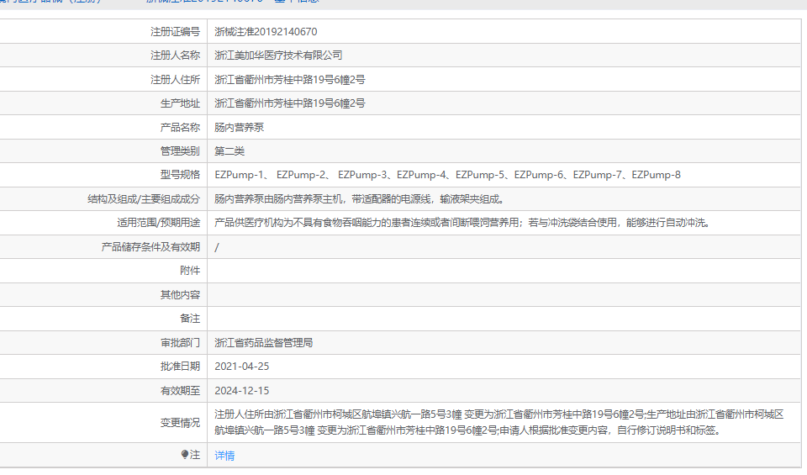This screenshot has height=475, width=807.
Task: Select approval department 浙江省药品监督管理局
Action: (263, 343)
